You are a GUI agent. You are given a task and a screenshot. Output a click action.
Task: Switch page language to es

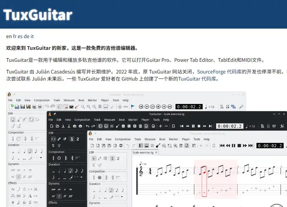click(x=20, y=36)
